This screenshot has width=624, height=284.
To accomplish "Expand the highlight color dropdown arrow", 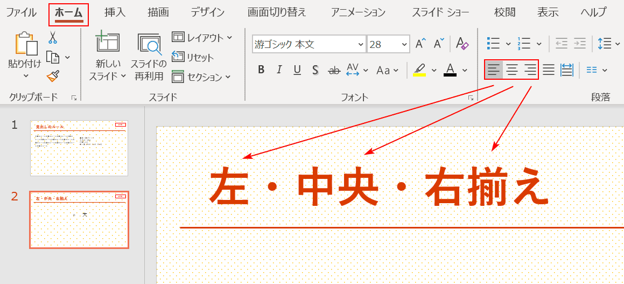I will (x=434, y=70).
